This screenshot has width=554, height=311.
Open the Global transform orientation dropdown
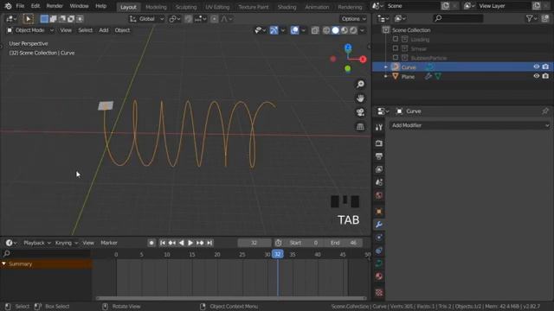click(146, 19)
